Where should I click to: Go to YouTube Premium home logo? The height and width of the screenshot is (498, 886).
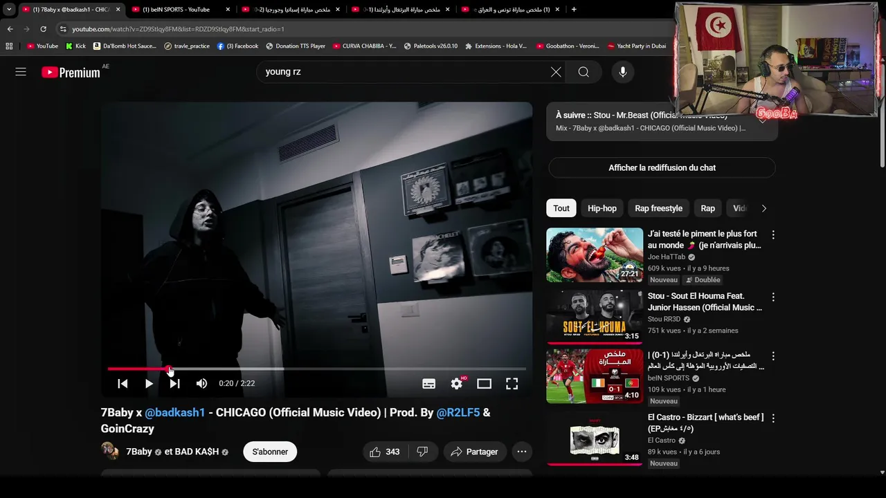click(71, 72)
